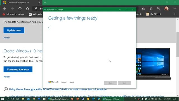Click Privacy link under Download tool now
Image resolution: width=179 pixels, height=101 pixels.
tap(6, 77)
